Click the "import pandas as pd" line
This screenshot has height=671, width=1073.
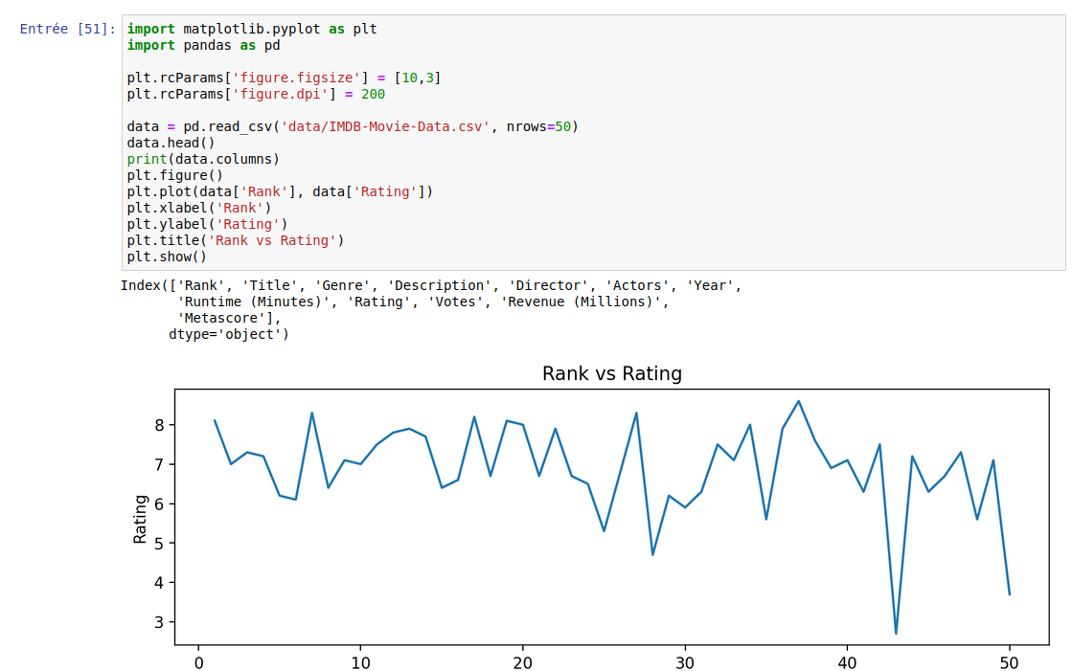tap(203, 45)
